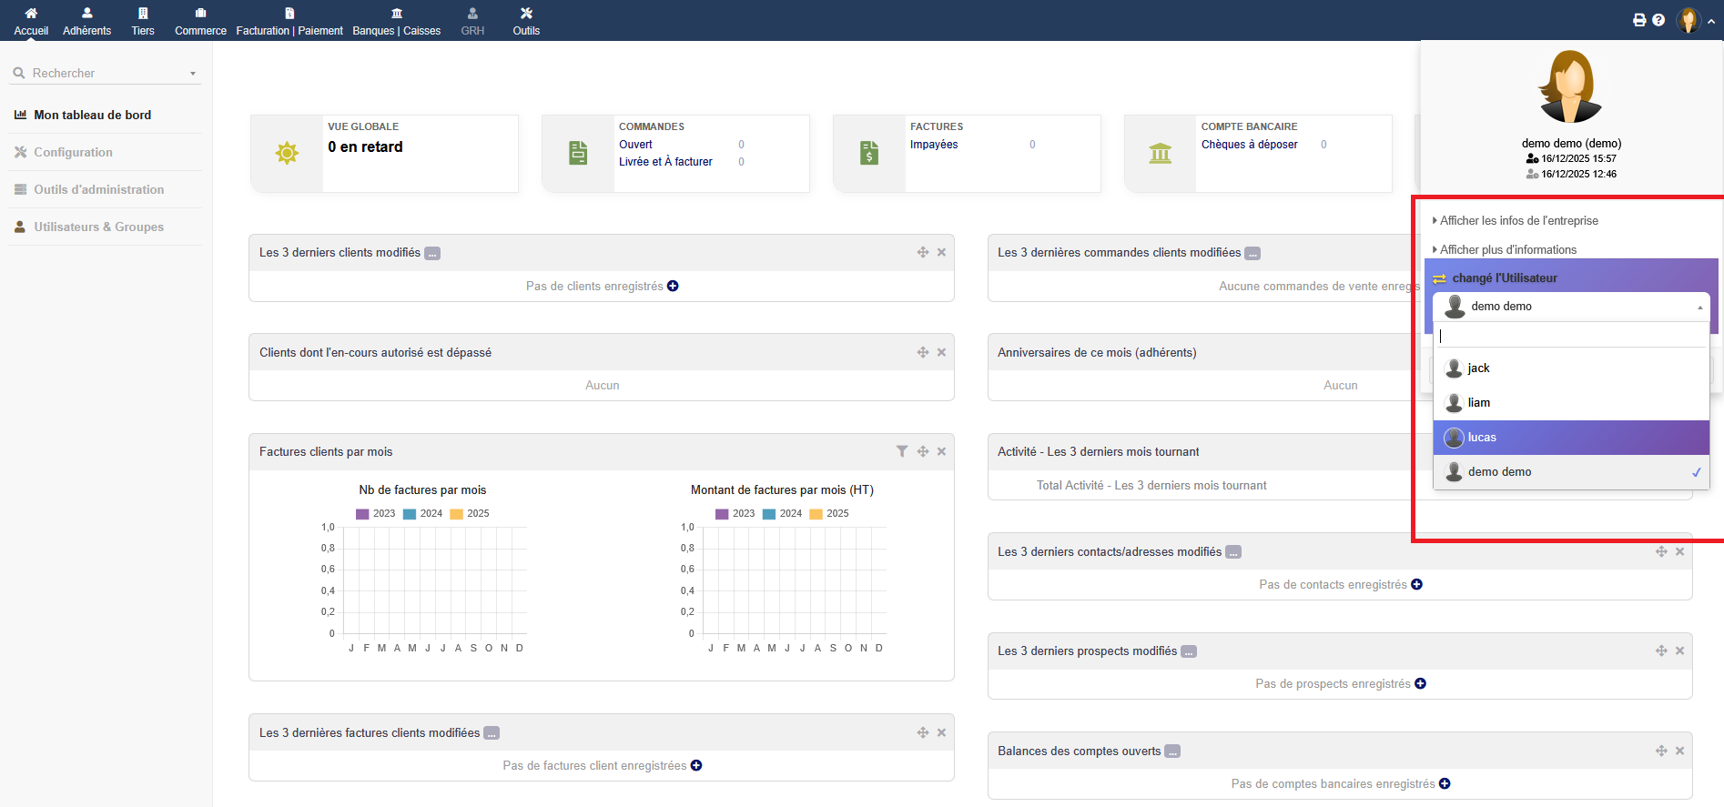Move the 'Balances des comptes ouverts' widget

click(1661, 751)
